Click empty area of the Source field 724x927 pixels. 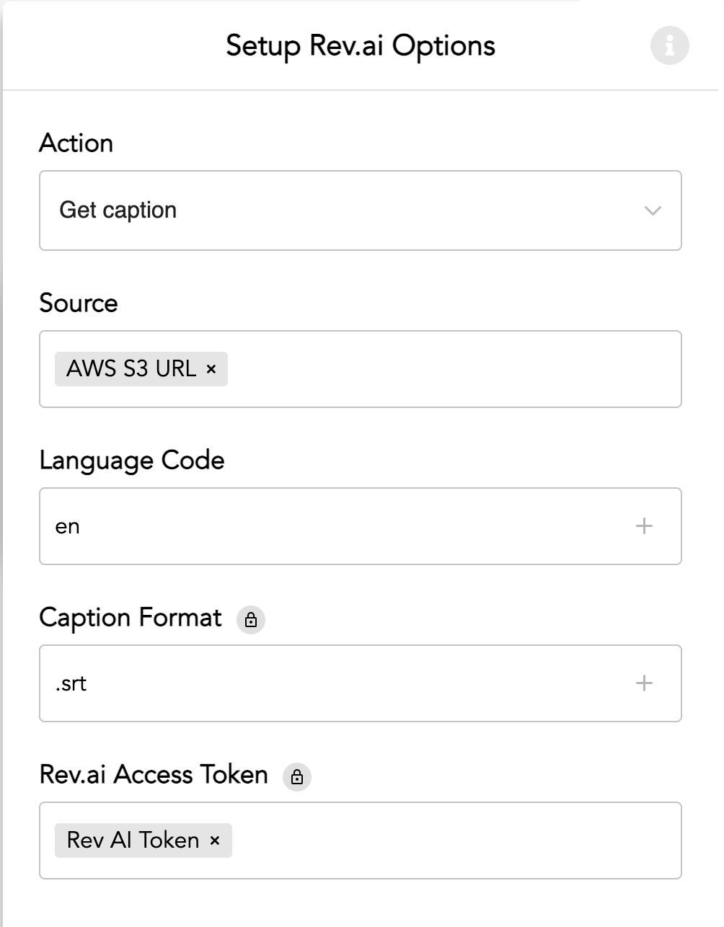click(454, 369)
